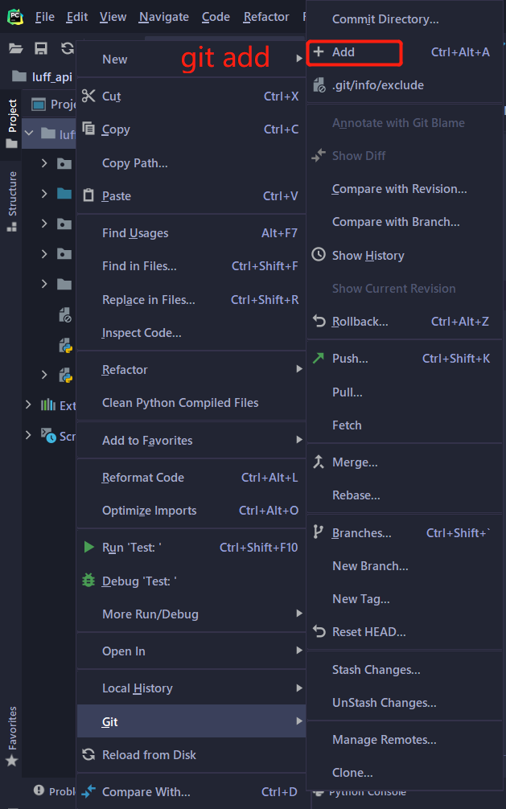Open the Project tool window tab
The width and height of the screenshot is (506, 809).
12,123
